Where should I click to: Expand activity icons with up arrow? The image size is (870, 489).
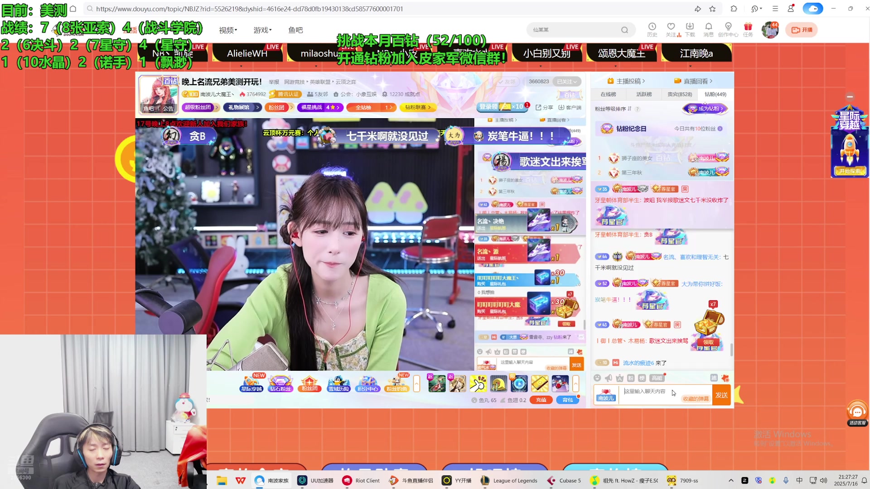(x=416, y=384)
